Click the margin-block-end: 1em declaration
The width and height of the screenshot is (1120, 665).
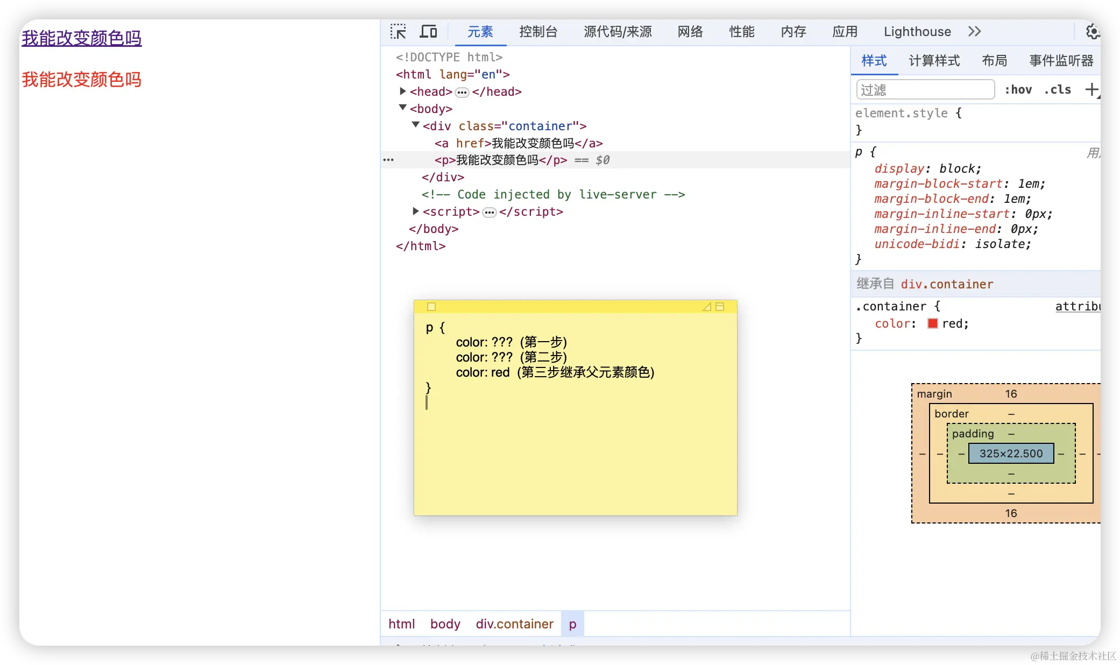tap(953, 199)
